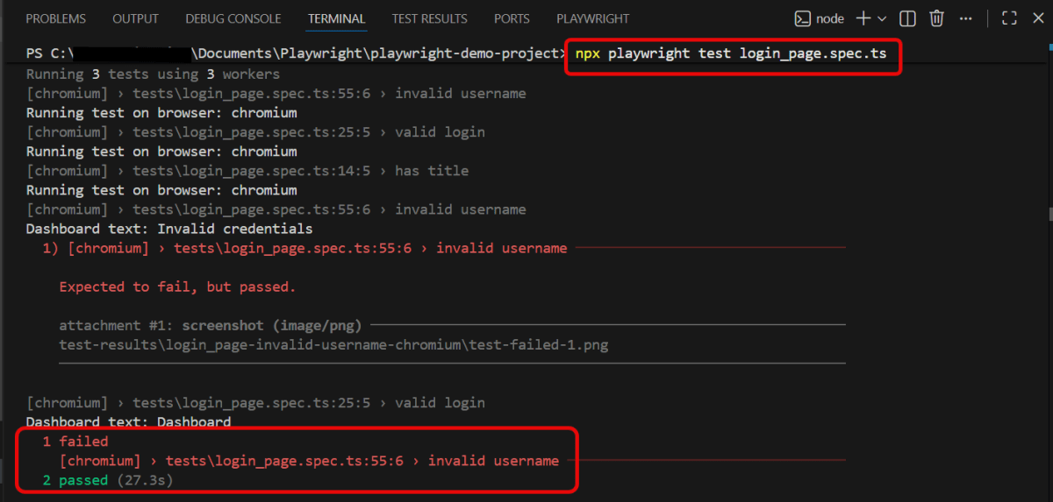This screenshot has width=1053, height=502.
Task: Select the Debug Console tab
Action: 233,18
